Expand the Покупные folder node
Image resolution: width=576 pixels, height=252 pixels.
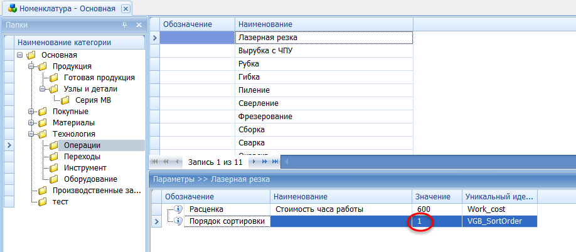(x=31, y=112)
